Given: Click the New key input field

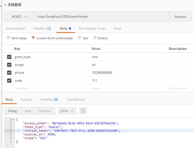Looking at the screenshot, I should click(x=51, y=88).
